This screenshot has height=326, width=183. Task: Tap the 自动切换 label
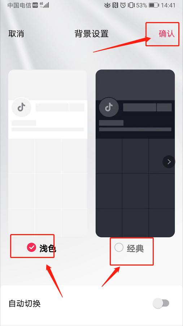25,304
